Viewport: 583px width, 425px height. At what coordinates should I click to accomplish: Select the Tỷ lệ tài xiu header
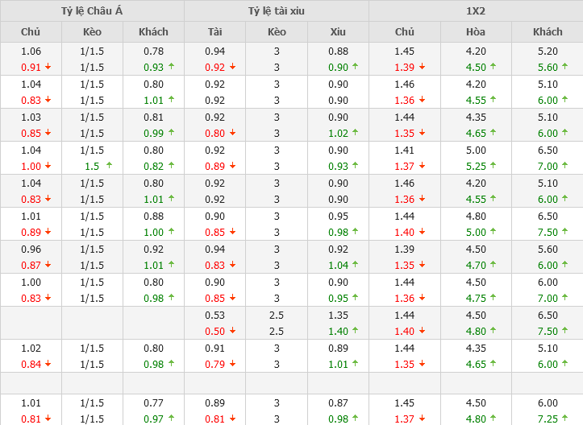(277, 11)
